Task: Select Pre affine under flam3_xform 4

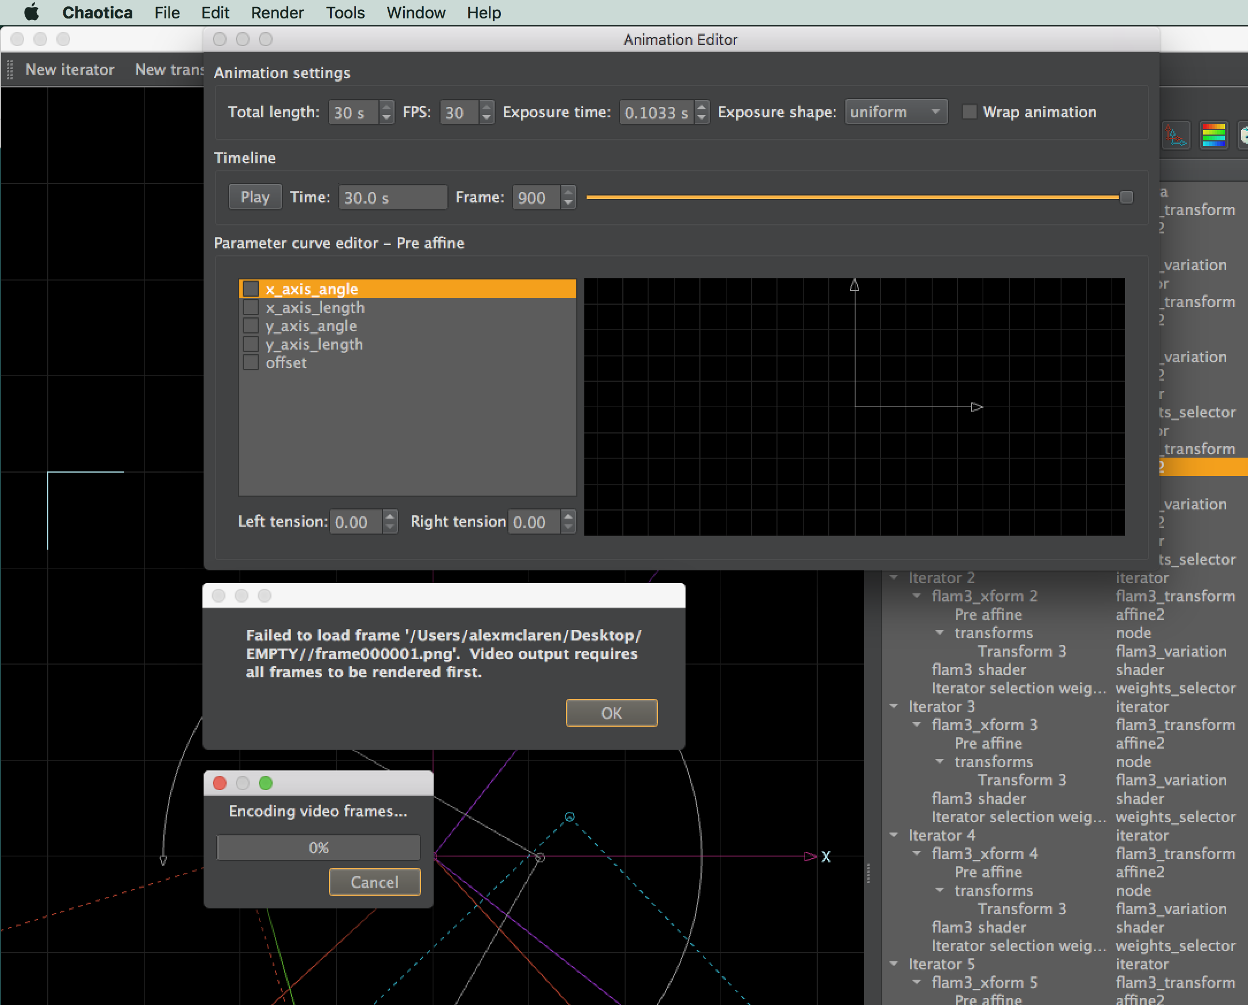Action: click(x=988, y=872)
